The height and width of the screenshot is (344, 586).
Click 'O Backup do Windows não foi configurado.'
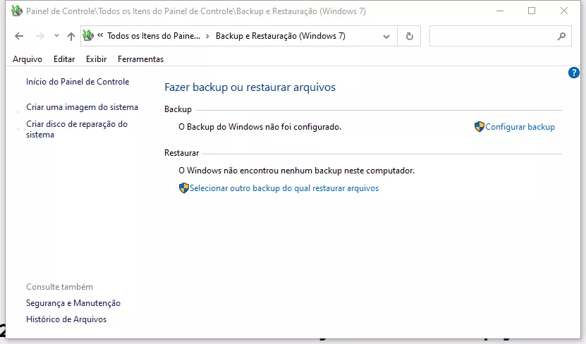click(x=260, y=127)
